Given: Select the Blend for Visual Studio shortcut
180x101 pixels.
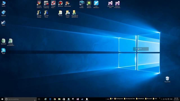Looking at the screenshot, I should 118,4.
